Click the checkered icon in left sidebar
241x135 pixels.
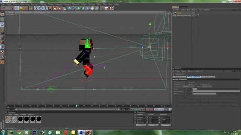point(2,52)
